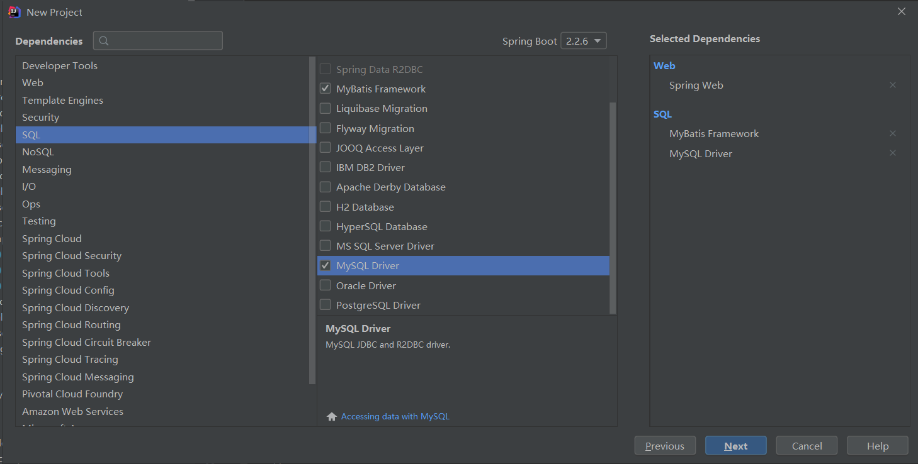Click the category list scrollbar
Viewport: 918px width, 464px height.
[x=312, y=220]
